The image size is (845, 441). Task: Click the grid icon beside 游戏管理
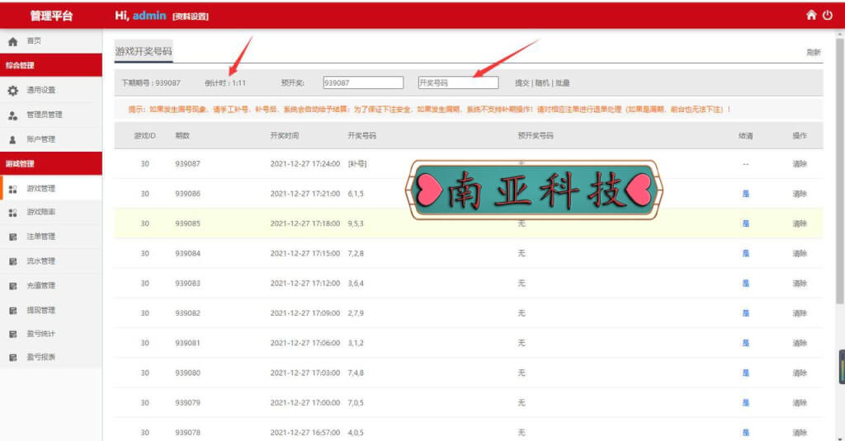point(13,189)
